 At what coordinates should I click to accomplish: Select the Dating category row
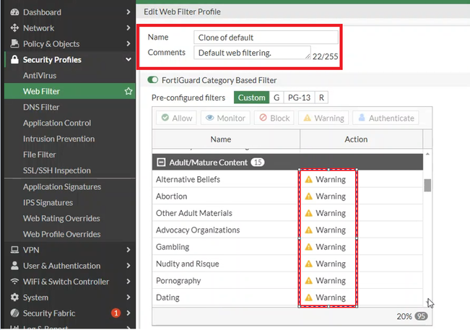click(x=287, y=298)
